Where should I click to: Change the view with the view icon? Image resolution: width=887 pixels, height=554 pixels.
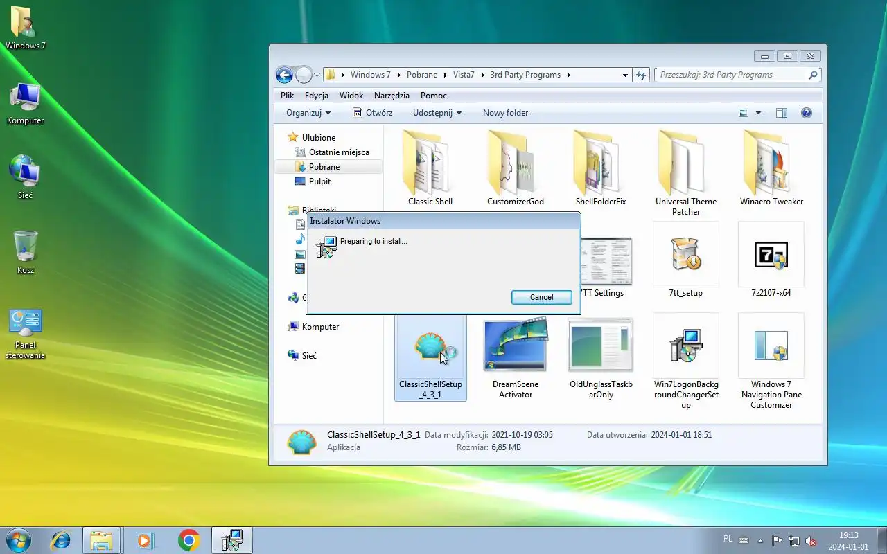point(744,113)
